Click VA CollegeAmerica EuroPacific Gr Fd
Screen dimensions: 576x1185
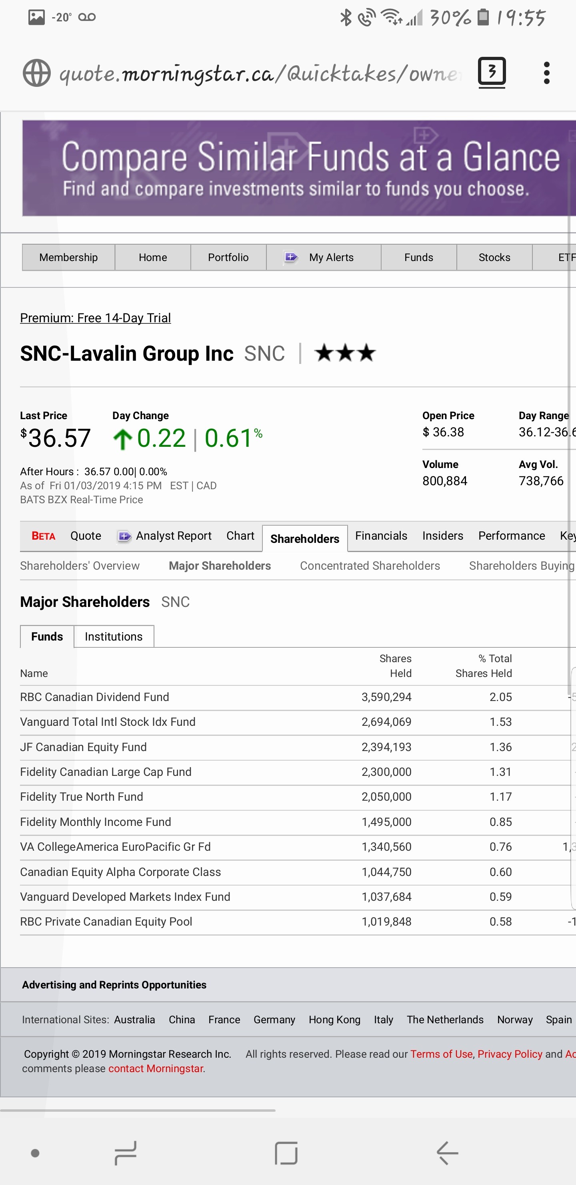pyautogui.click(x=115, y=847)
